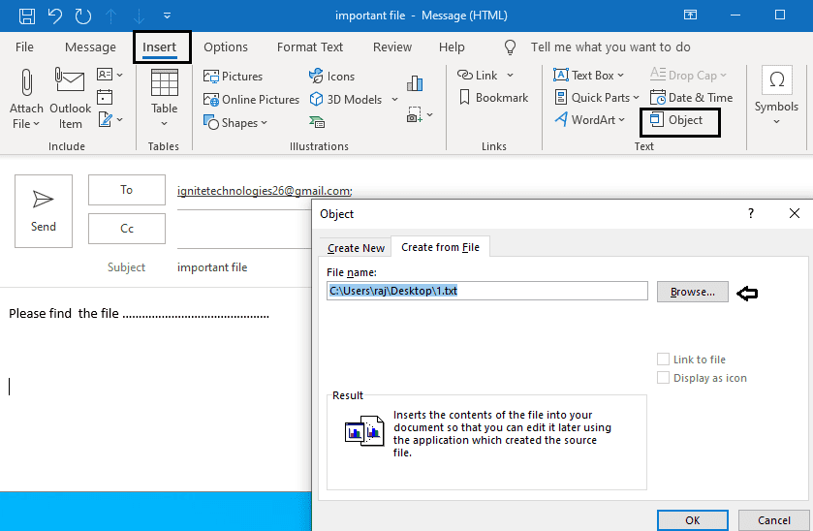The image size is (813, 531).
Task: Click the ignitetechnologies26@gmail.com recipient
Action: [265, 191]
